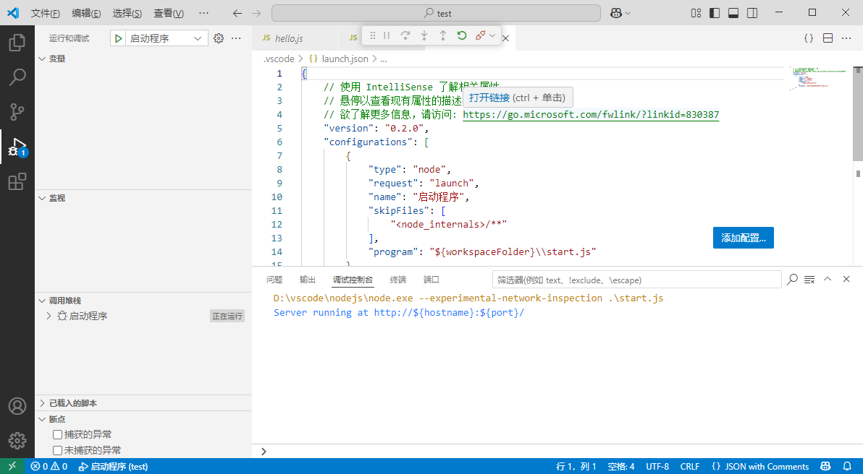Open the 编辑 menu
This screenshot has width=863, height=474.
click(86, 13)
